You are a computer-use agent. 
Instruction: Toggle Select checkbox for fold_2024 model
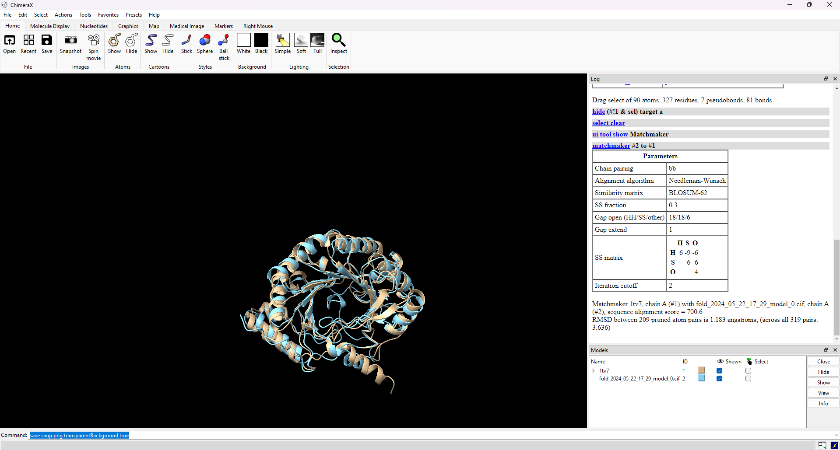tap(748, 379)
